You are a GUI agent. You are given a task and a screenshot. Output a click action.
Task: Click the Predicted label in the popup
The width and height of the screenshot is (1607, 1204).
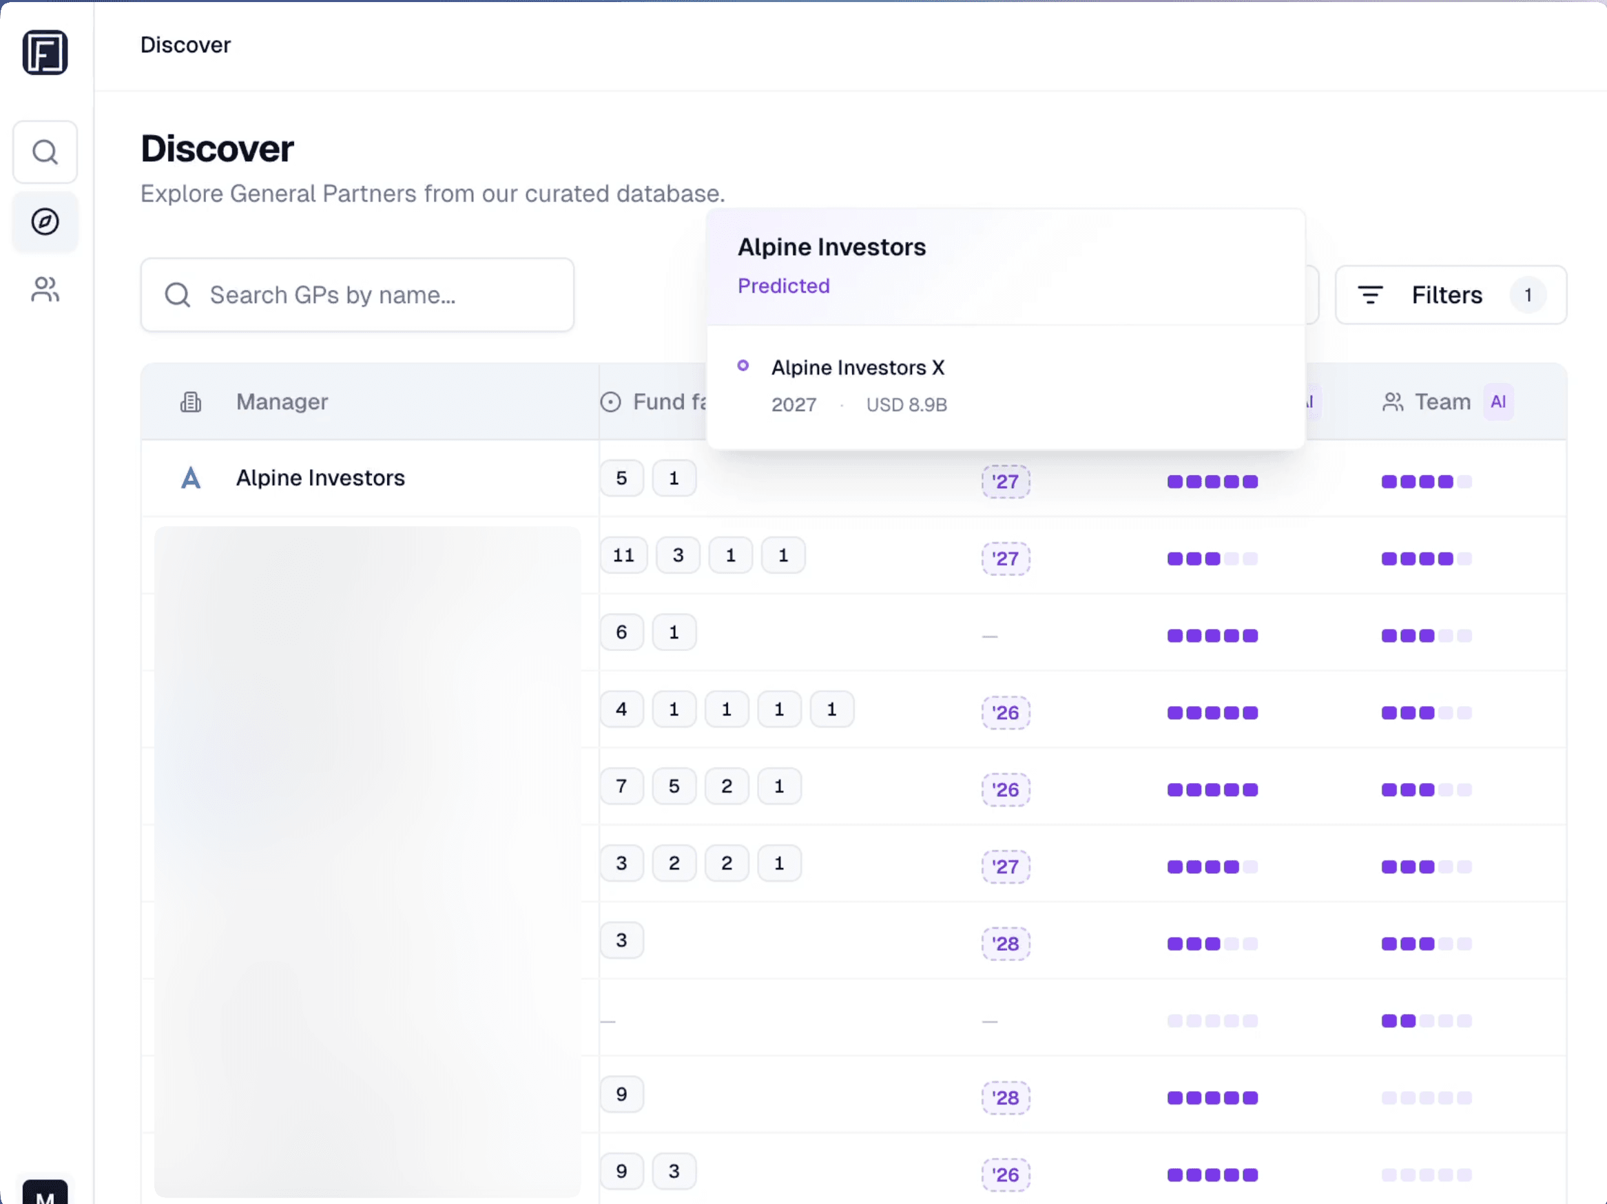[x=783, y=286]
